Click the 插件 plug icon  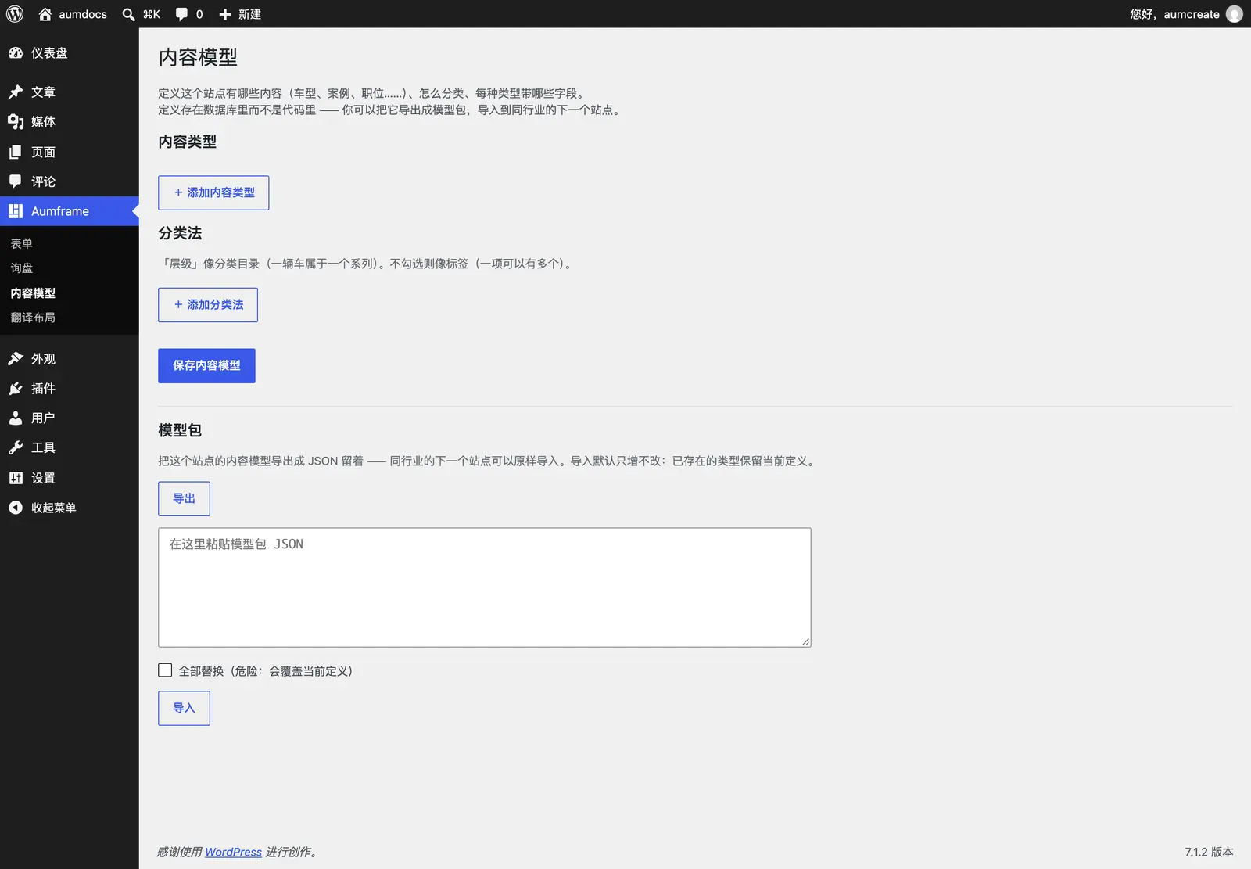click(16, 389)
